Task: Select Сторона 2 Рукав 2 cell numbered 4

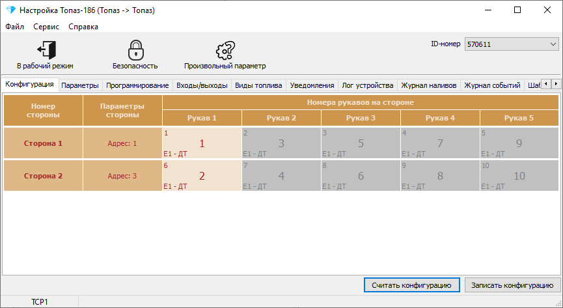Action: [281, 176]
